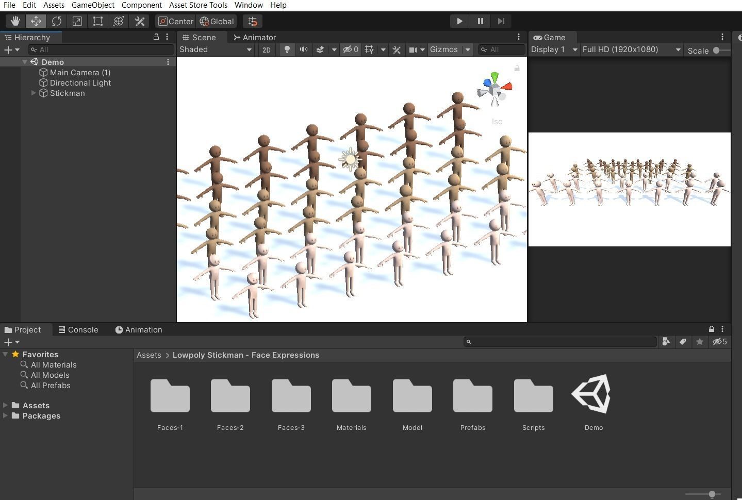Select the Move tool
742x500 pixels.
(x=36, y=21)
